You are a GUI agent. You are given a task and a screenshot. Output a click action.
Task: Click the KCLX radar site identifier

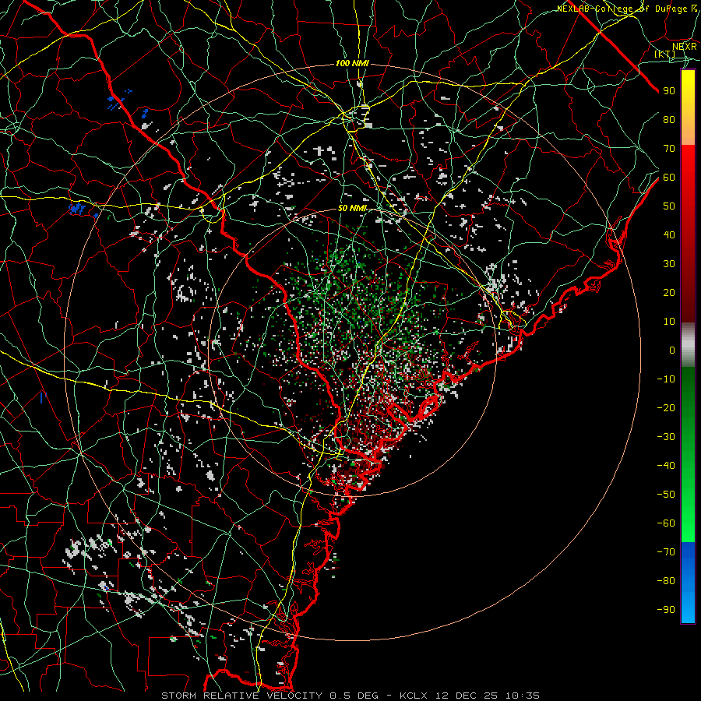[x=414, y=696]
